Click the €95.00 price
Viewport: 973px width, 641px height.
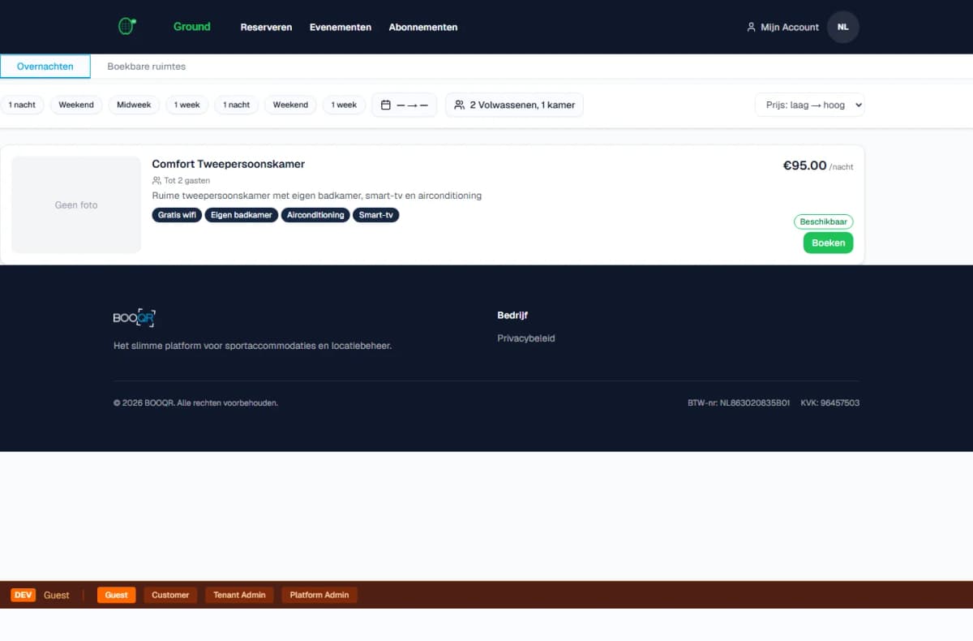pos(804,166)
